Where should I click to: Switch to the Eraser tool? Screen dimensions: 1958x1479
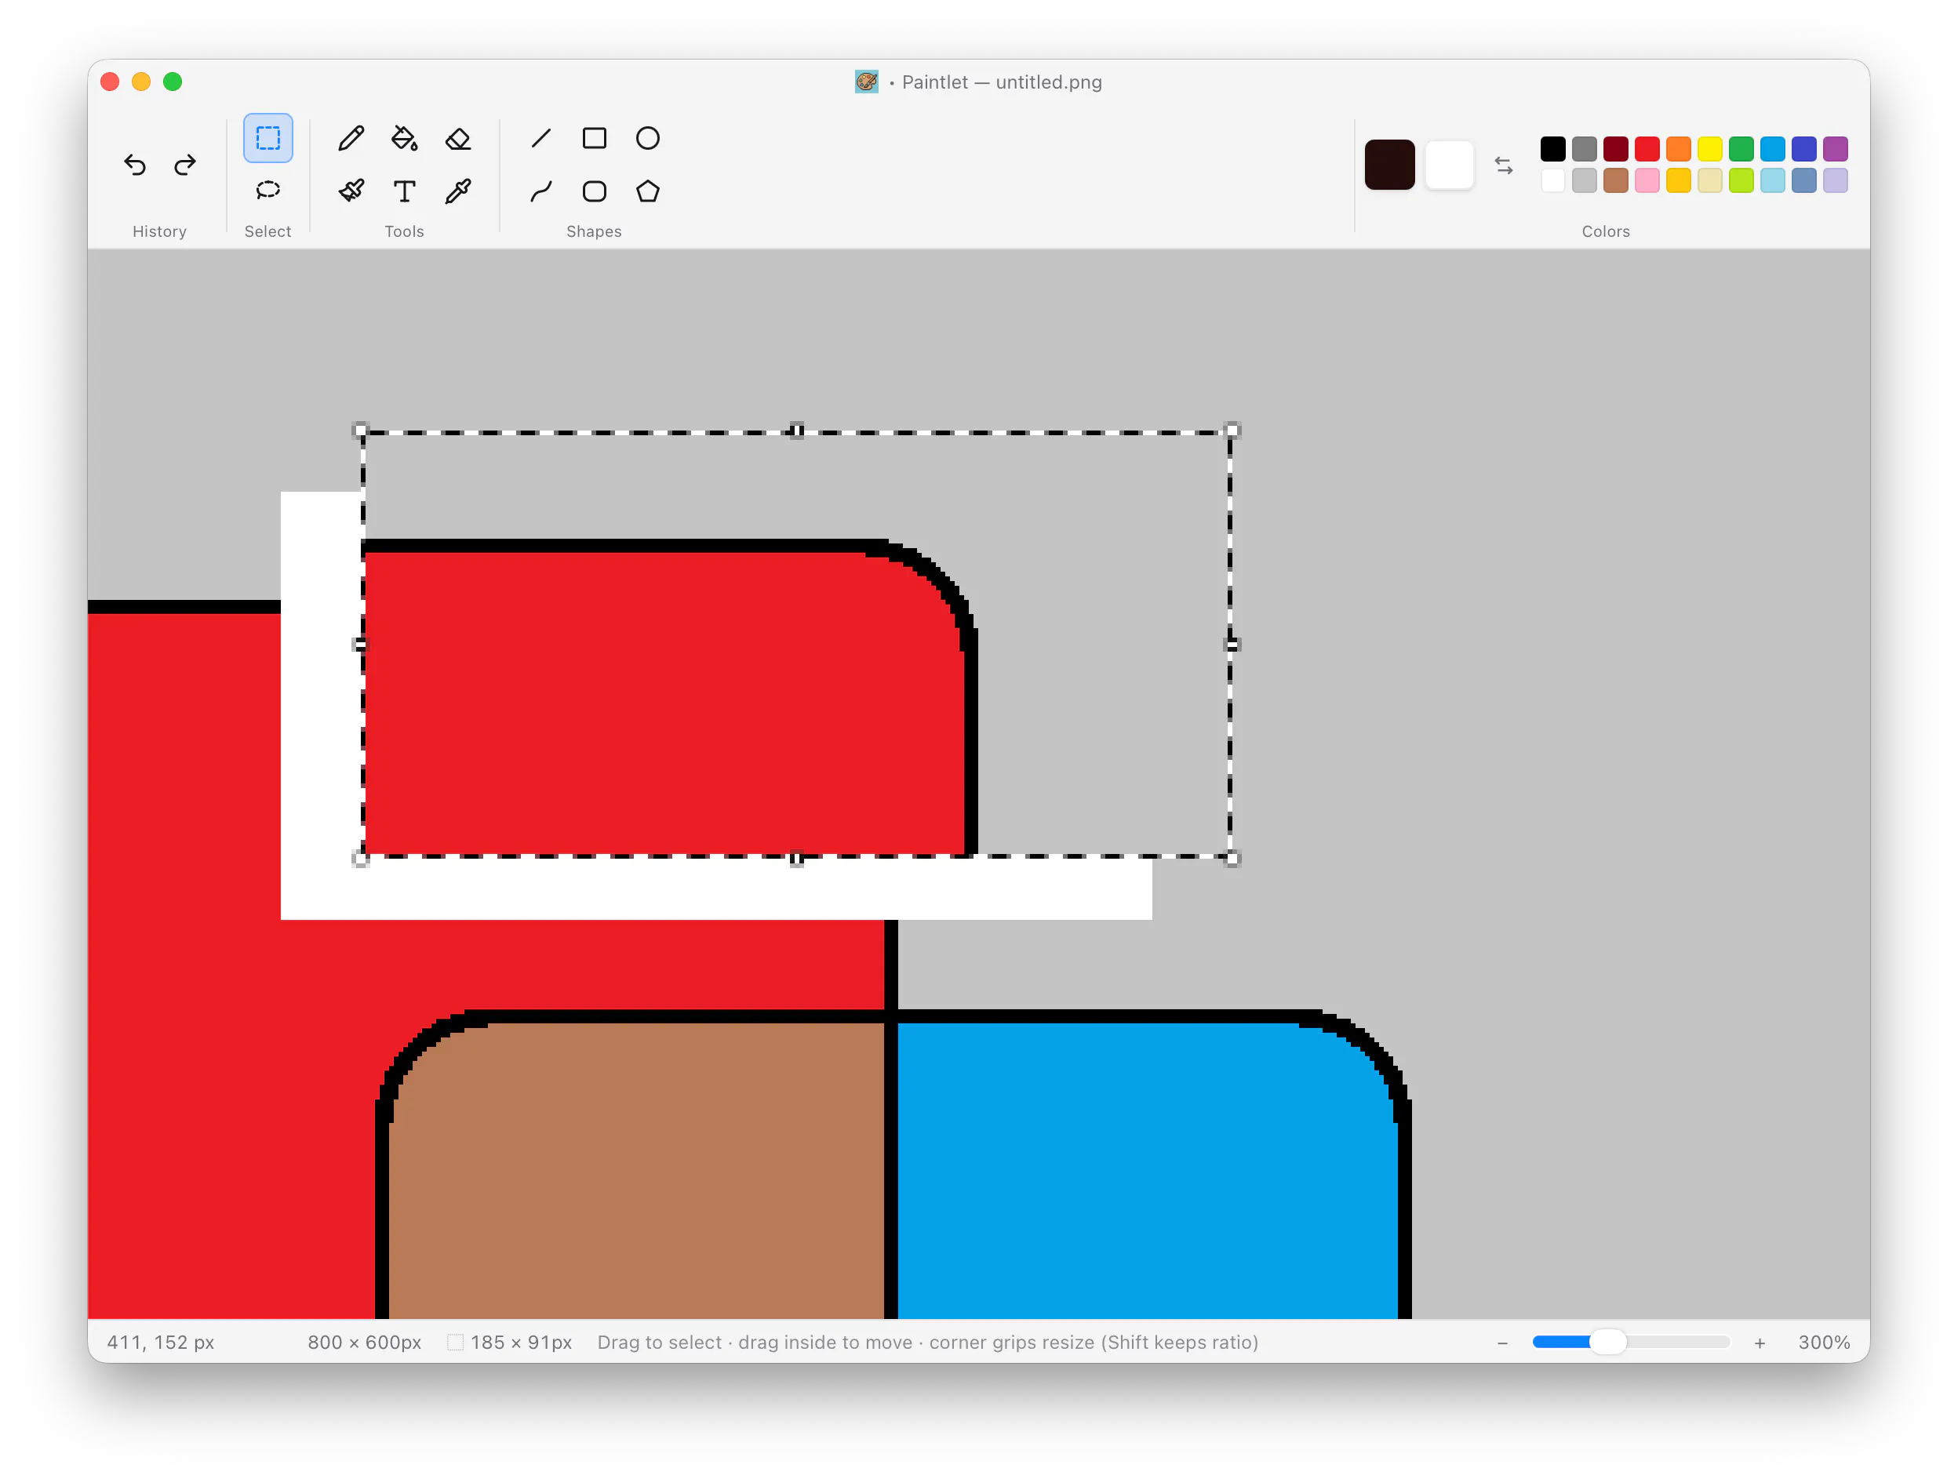pyautogui.click(x=457, y=138)
